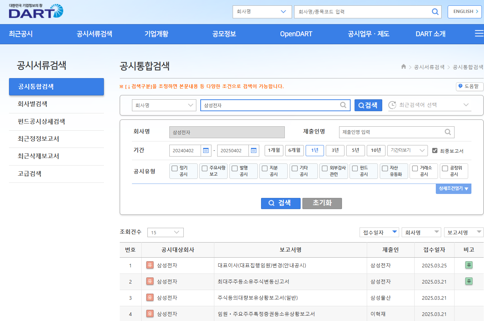
Task: Open report 주식등의대량보유상황보고서(일반)
Action: 258,298
